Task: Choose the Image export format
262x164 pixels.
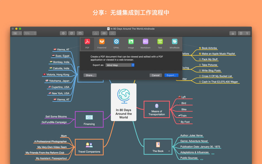Action: point(131,44)
